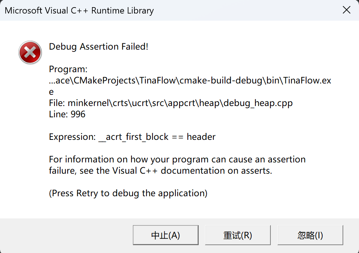Click the Press Retry to debug hint text

coord(128,193)
